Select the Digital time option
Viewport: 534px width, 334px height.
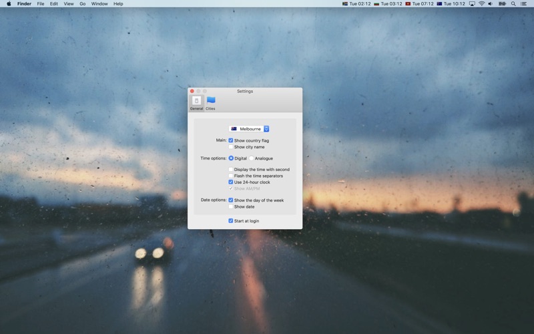coord(231,158)
